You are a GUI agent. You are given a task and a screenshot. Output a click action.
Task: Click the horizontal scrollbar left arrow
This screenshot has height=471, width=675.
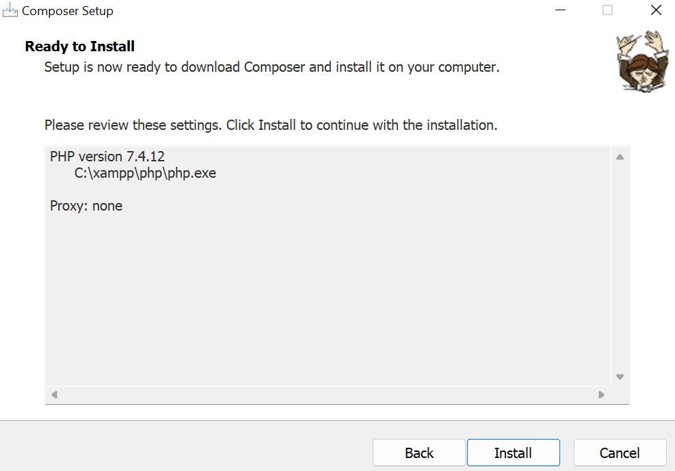(x=54, y=394)
